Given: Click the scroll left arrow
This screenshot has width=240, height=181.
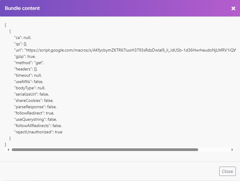Looking at the screenshot, I should pos(8,150).
